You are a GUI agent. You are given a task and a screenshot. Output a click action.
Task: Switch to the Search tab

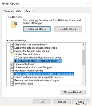(29, 11)
